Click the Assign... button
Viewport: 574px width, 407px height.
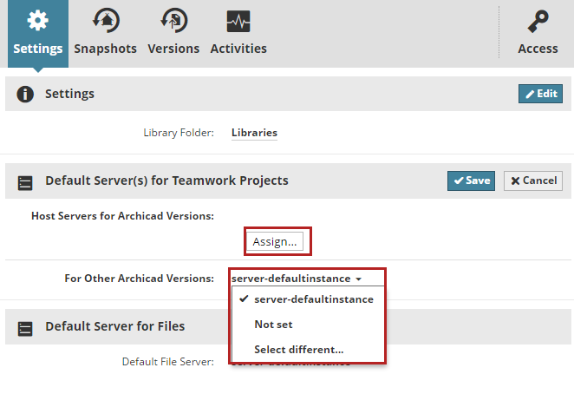pyautogui.click(x=276, y=242)
